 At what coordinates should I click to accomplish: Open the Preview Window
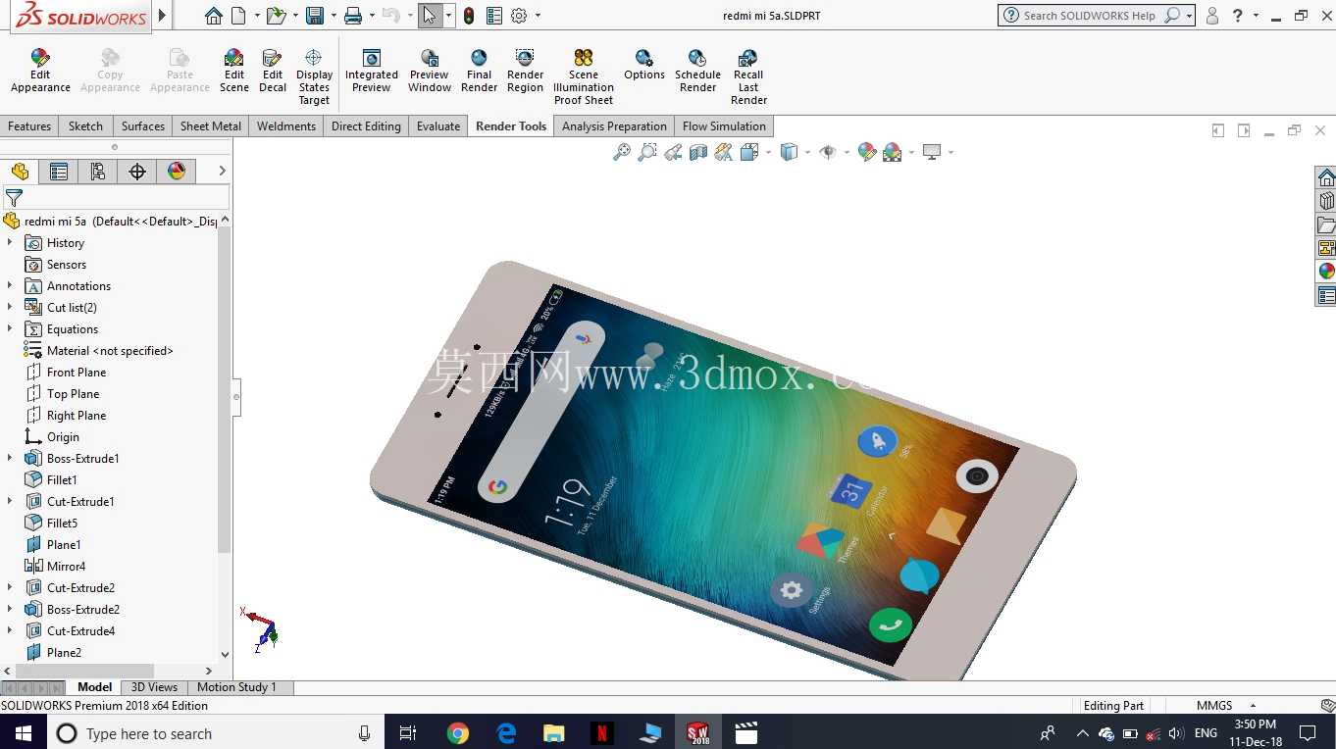tap(430, 71)
